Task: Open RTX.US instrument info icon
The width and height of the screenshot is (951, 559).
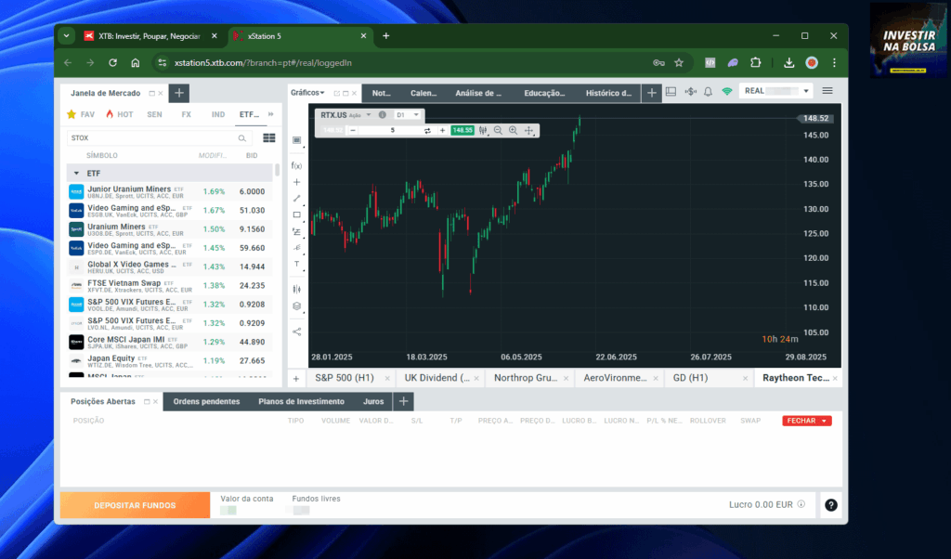Action: [x=382, y=114]
